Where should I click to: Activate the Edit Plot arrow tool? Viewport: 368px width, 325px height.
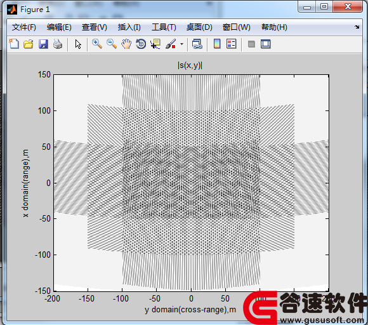coord(78,44)
